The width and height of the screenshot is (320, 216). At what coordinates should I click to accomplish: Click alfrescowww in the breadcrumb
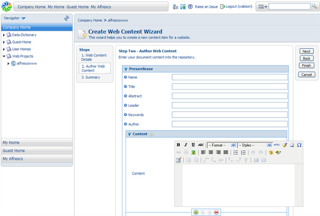118,20
